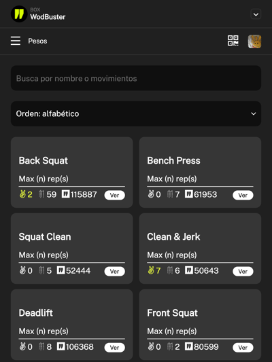The width and height of the screenshot is (272, 362).
Task: Click Ver on the Bench Press card
Action: (x=243, y=195)
